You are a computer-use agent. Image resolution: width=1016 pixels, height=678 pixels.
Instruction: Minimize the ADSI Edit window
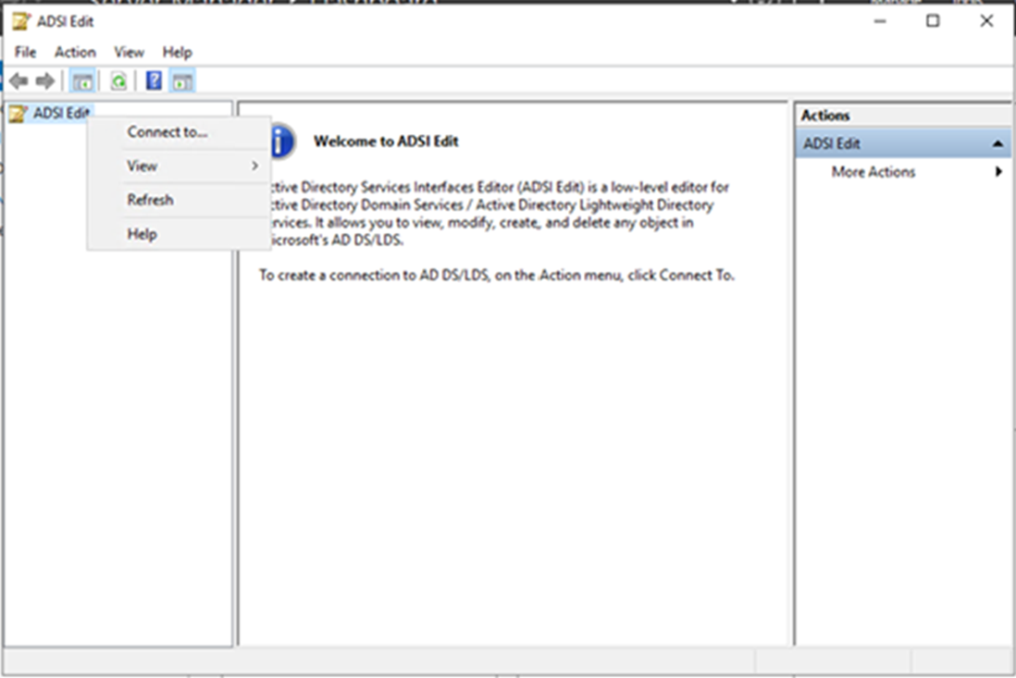880,21
